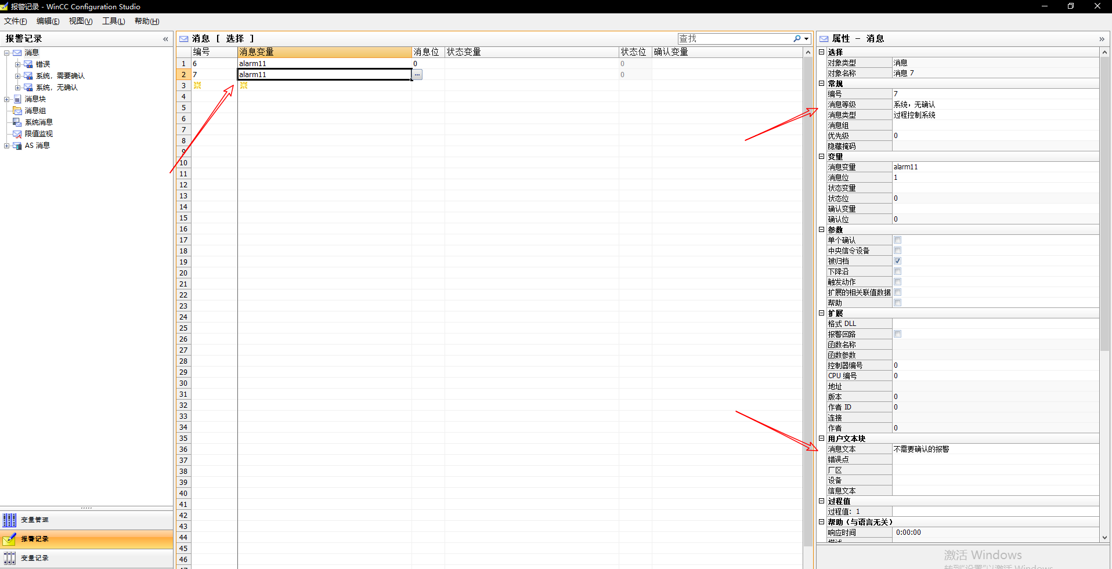Collapse the 报警记录 navigation panel
The width and height of the screenshot is (1112, 569).
click(x=165, y=39)
